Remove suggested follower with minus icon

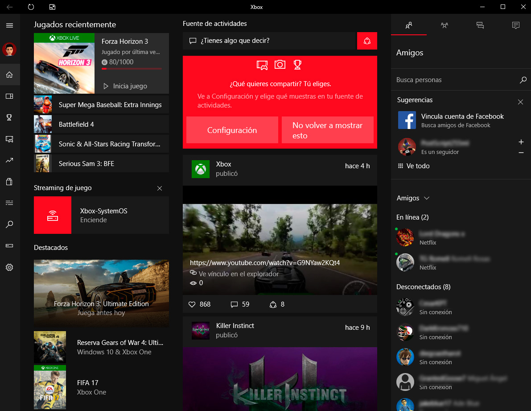point(521,153)
